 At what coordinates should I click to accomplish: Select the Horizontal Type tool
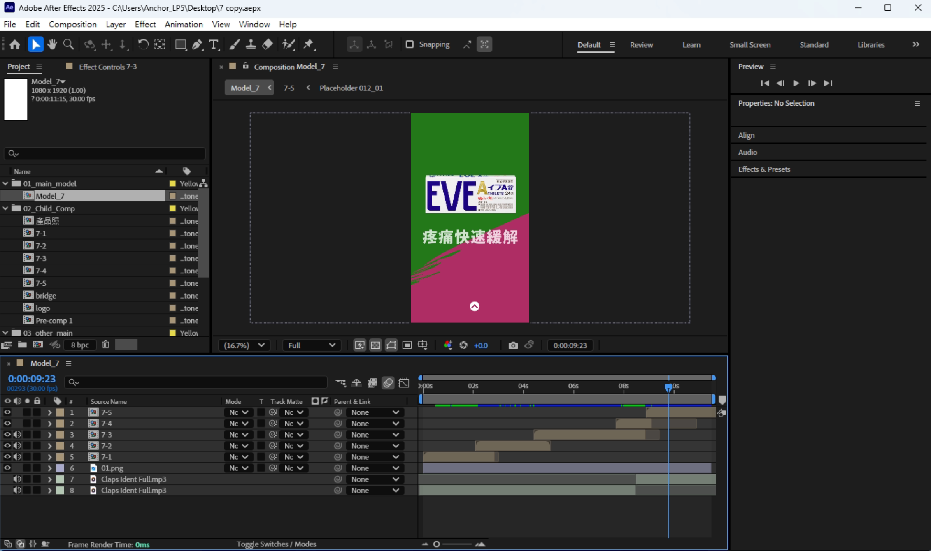pyautogui.click(x=214, y=44)
